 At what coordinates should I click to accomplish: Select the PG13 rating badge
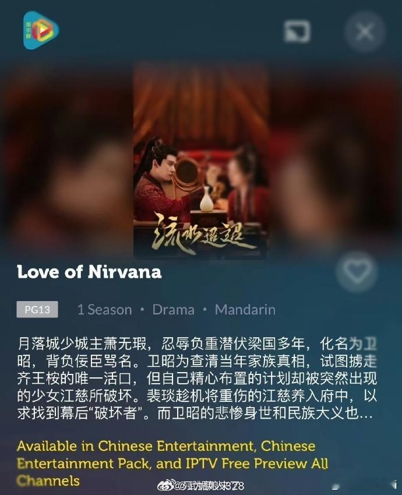tap(37, 309)
